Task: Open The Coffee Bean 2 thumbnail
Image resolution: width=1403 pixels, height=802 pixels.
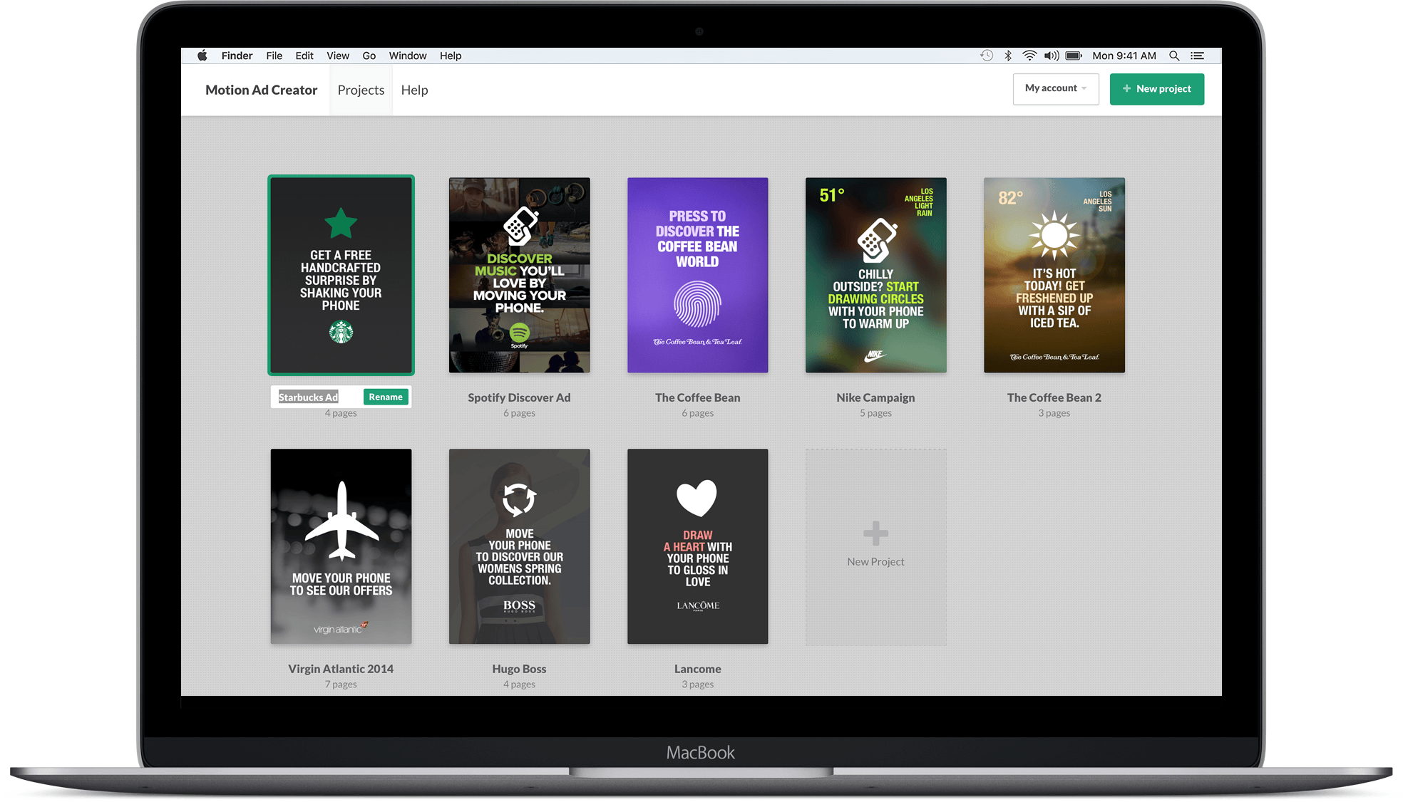Action: (1054, 275)
